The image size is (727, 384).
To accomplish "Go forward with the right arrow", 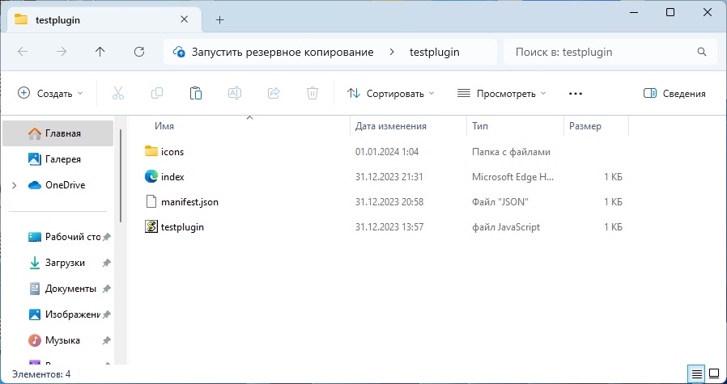I will click(x=62, y=52).
